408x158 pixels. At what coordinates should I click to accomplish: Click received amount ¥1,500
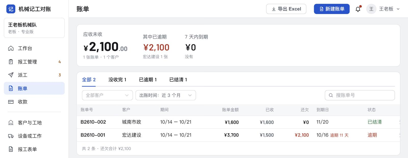click(x=267, y=135)
